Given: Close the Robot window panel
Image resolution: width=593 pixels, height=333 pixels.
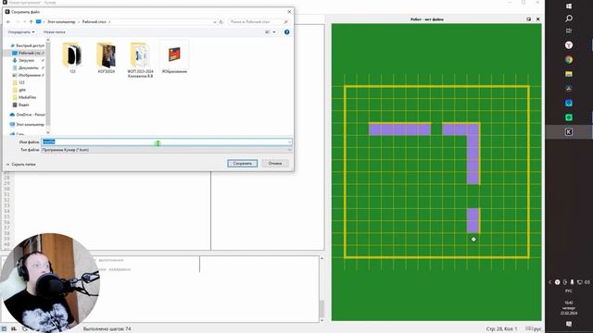Looking at the screenshot, I should point(537,18).
